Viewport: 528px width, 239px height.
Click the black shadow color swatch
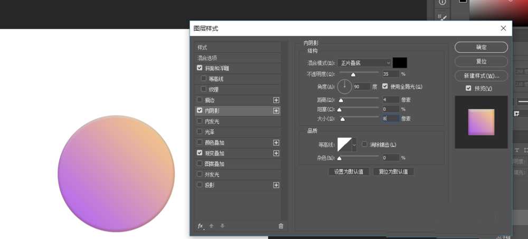tap(400, 63)
